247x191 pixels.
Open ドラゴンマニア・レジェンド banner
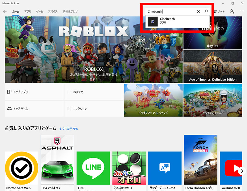click(x=153, y=100)
